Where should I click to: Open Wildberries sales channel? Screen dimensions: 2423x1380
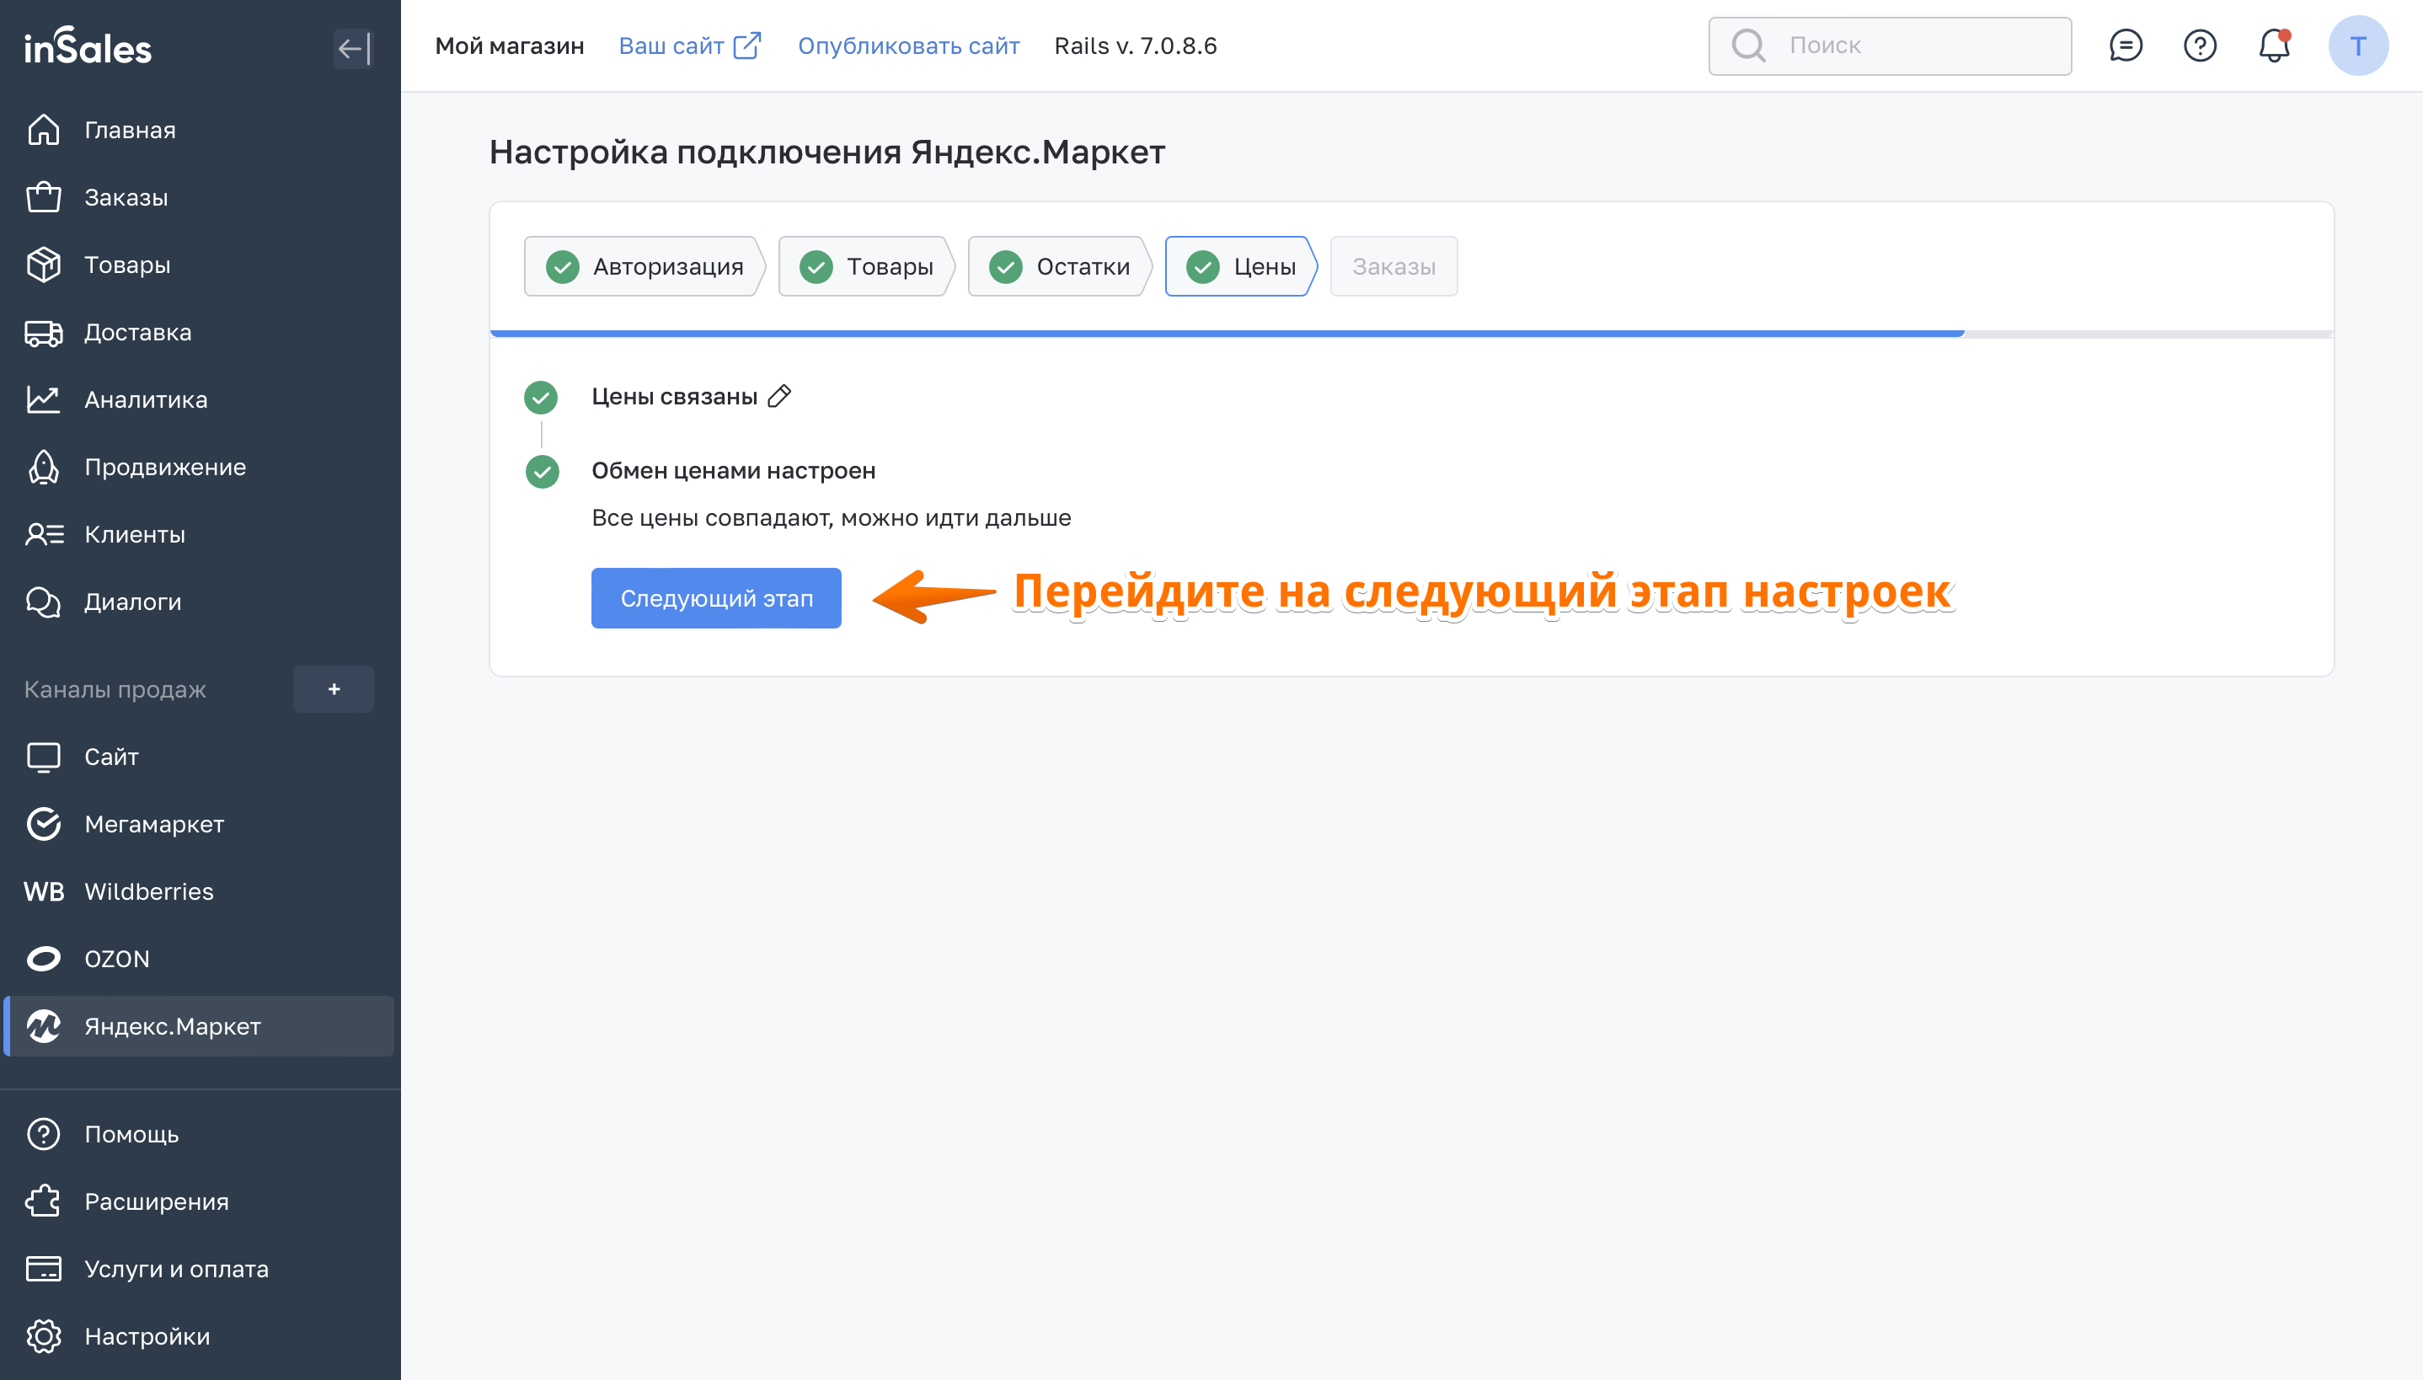pyautogui.click(x=149, y=891)
